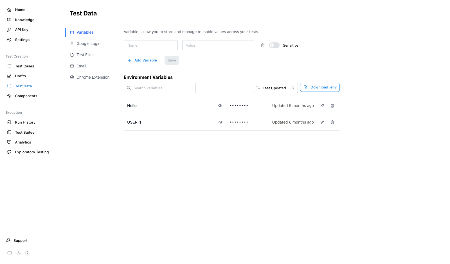The image size is (450, 264).
Task: Expand the Chrome Extension section
Action: [x=93, y=77]
